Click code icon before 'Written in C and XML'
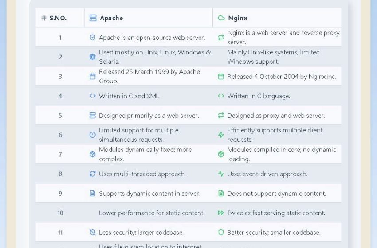377x248 pixels. pos(93,96)
